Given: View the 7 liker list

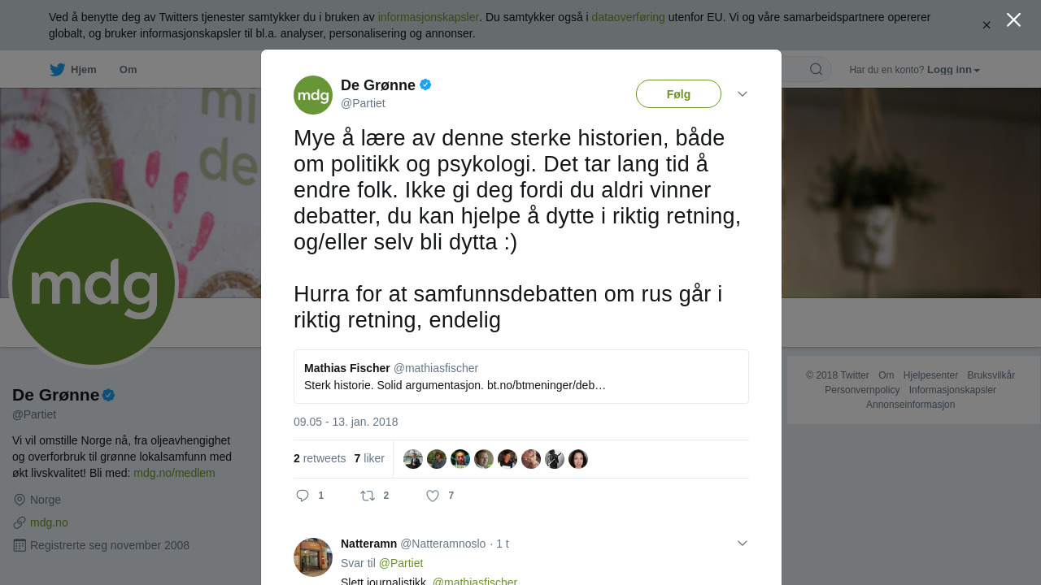Looking at the screenshot, I should click(x=369, y=458).
